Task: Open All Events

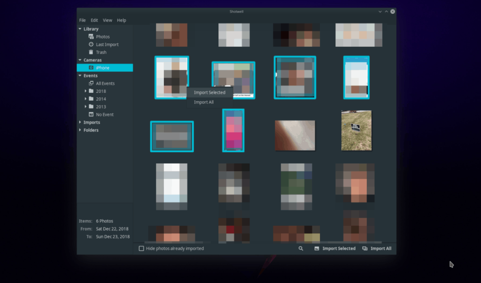Action: pos(105,83)
